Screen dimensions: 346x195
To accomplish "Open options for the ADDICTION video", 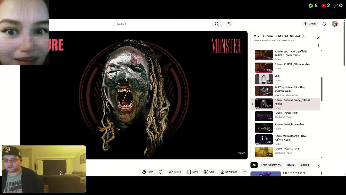I will [x=321, y=174].
